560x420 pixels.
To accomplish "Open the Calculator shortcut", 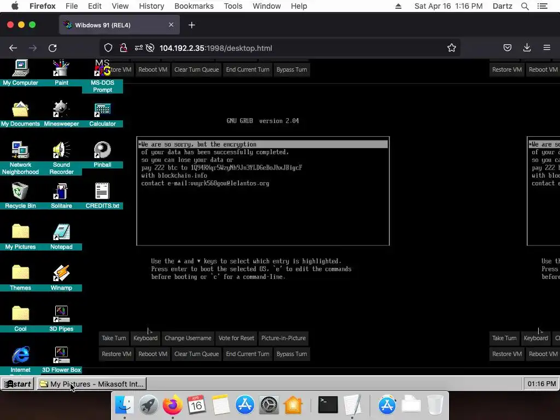I will pos(102,114).
